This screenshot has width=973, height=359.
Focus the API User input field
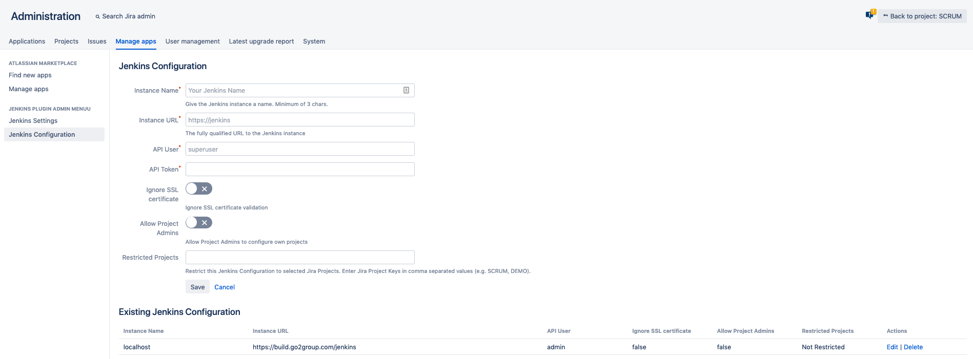[x=300, y=149]
